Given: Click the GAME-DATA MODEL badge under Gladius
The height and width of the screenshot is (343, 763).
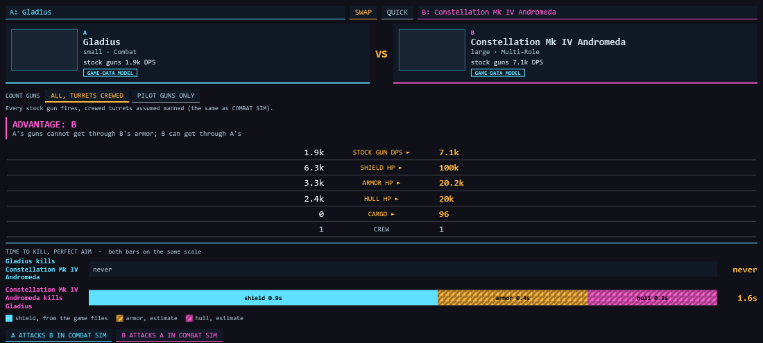Looking at the screenshot, I should tap(110, 73).
